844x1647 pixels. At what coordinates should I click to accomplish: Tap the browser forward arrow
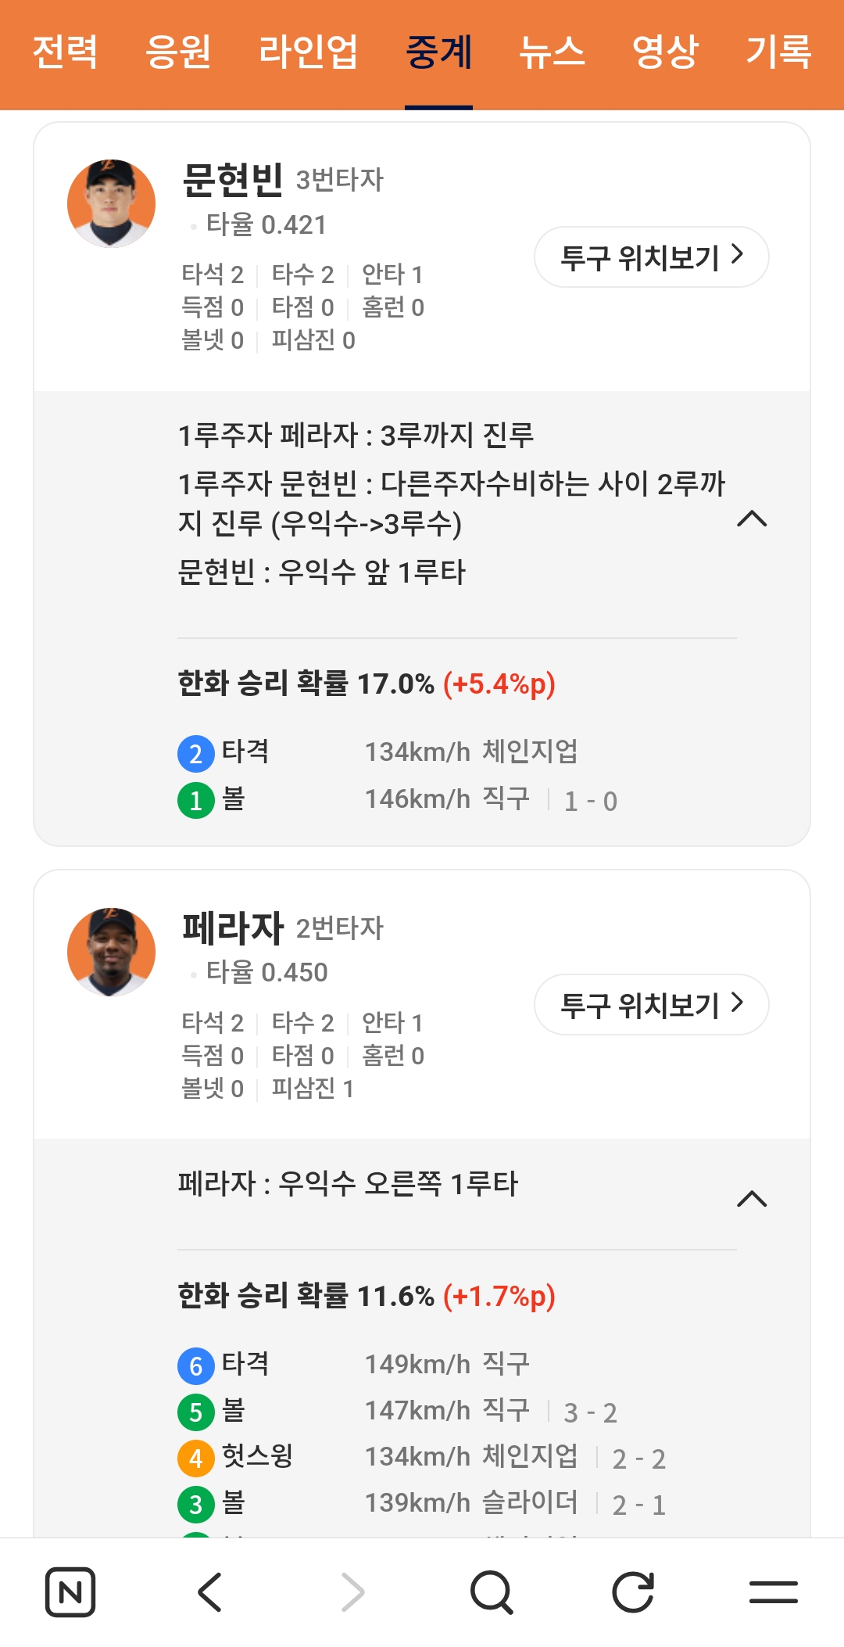352,1591
